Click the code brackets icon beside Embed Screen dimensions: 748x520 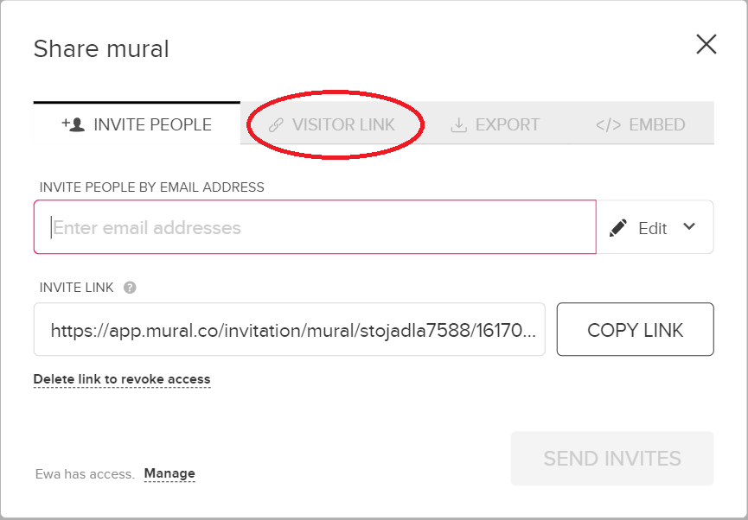pyautogui.click(x=608, y=125)
